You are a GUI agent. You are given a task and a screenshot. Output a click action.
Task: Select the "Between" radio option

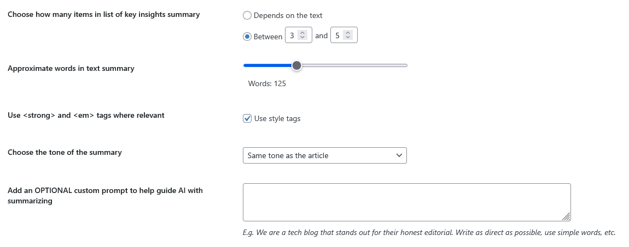[x=247, y=37]
